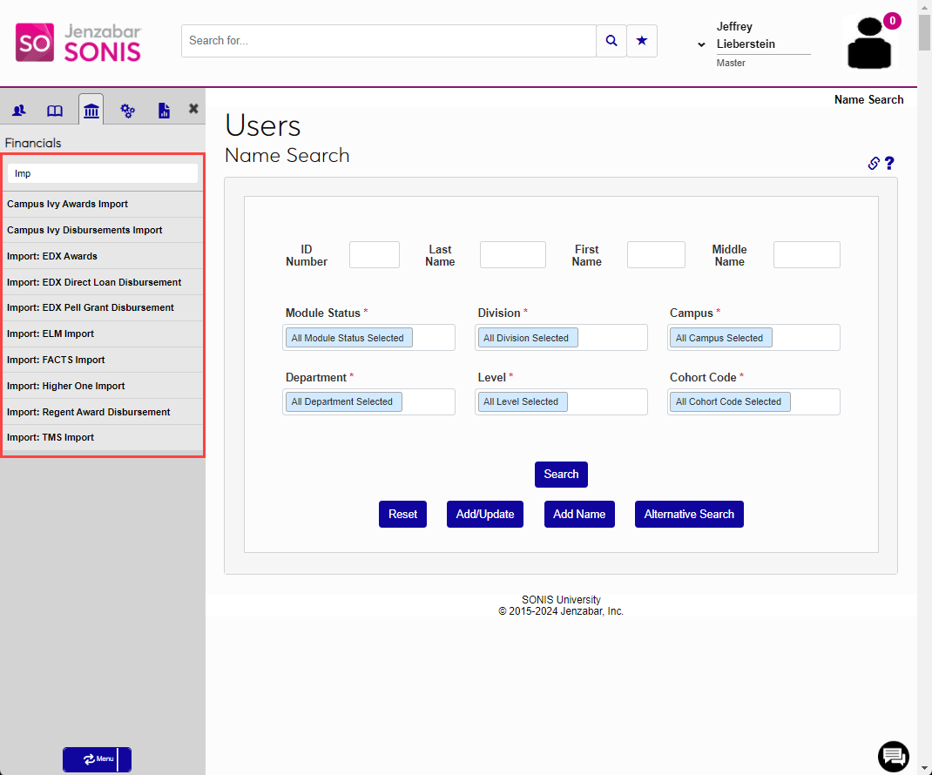The width and height of the screenshot is (932, 775).
Task: Open the gears systems module icon
Action: pos(128,110)
